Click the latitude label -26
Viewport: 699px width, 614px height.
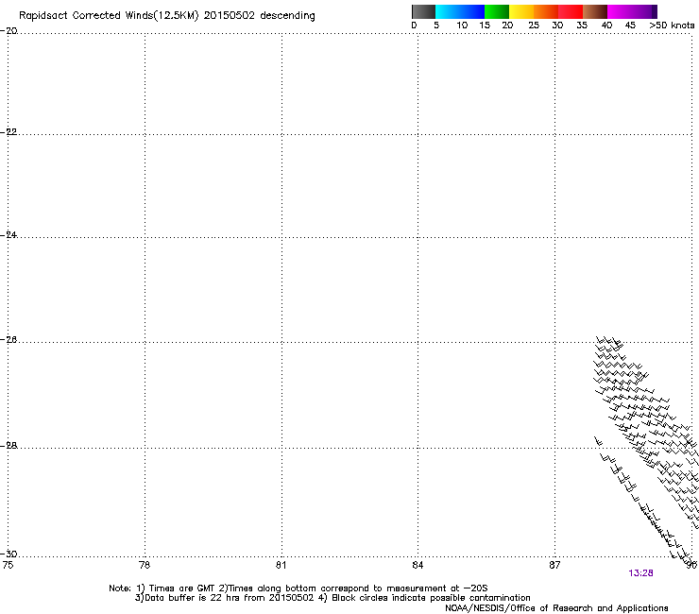pyautogui.click(x=9, y=340)
